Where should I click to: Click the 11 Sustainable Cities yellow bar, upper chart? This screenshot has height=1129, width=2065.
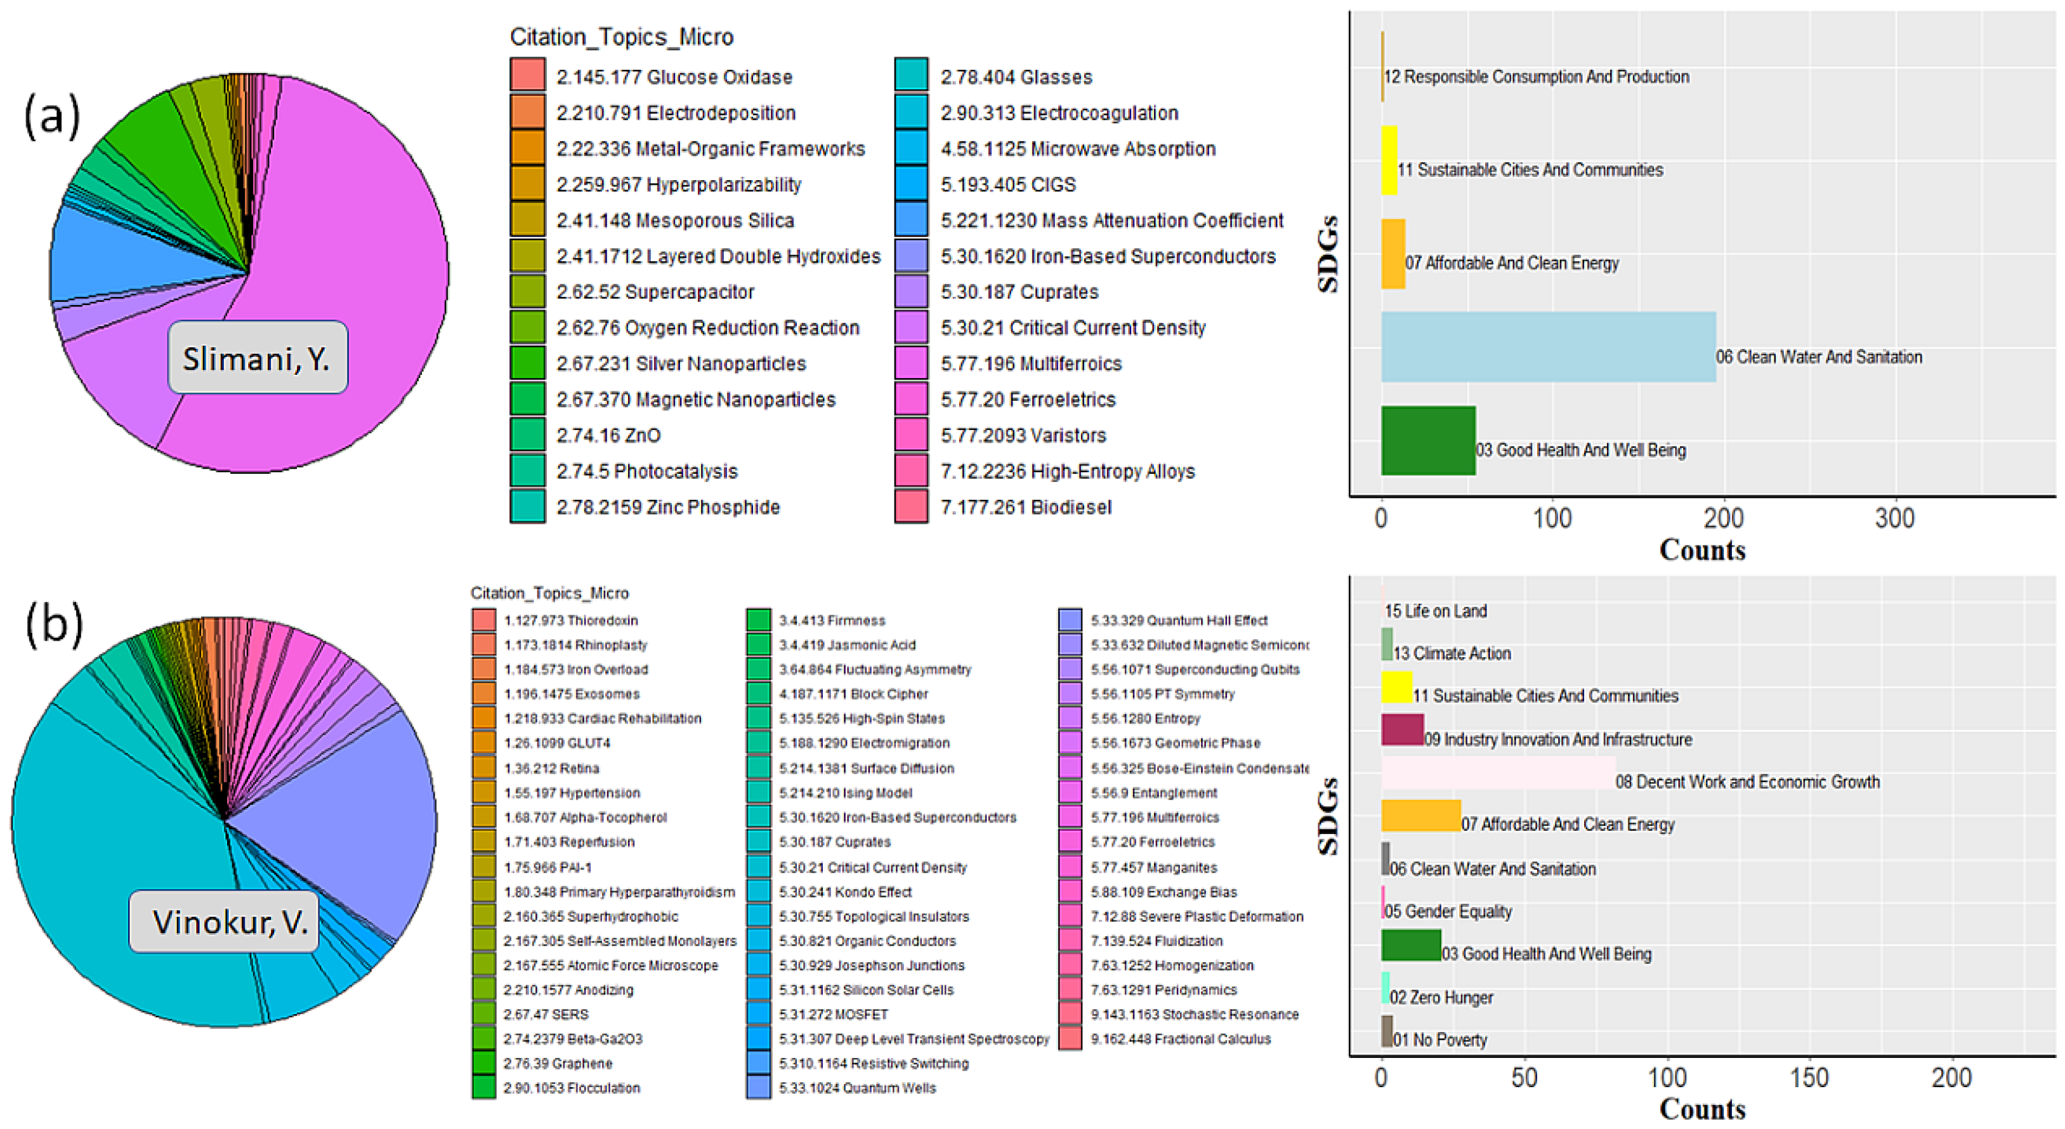pyautogui.click(x=1389, y=160)
